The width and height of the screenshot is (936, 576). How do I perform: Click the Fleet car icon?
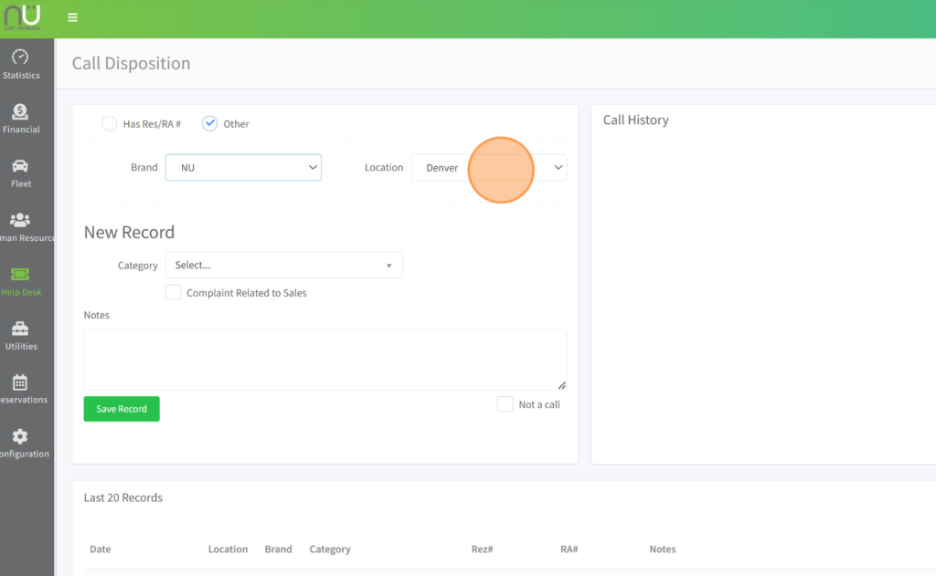(20, 166)
